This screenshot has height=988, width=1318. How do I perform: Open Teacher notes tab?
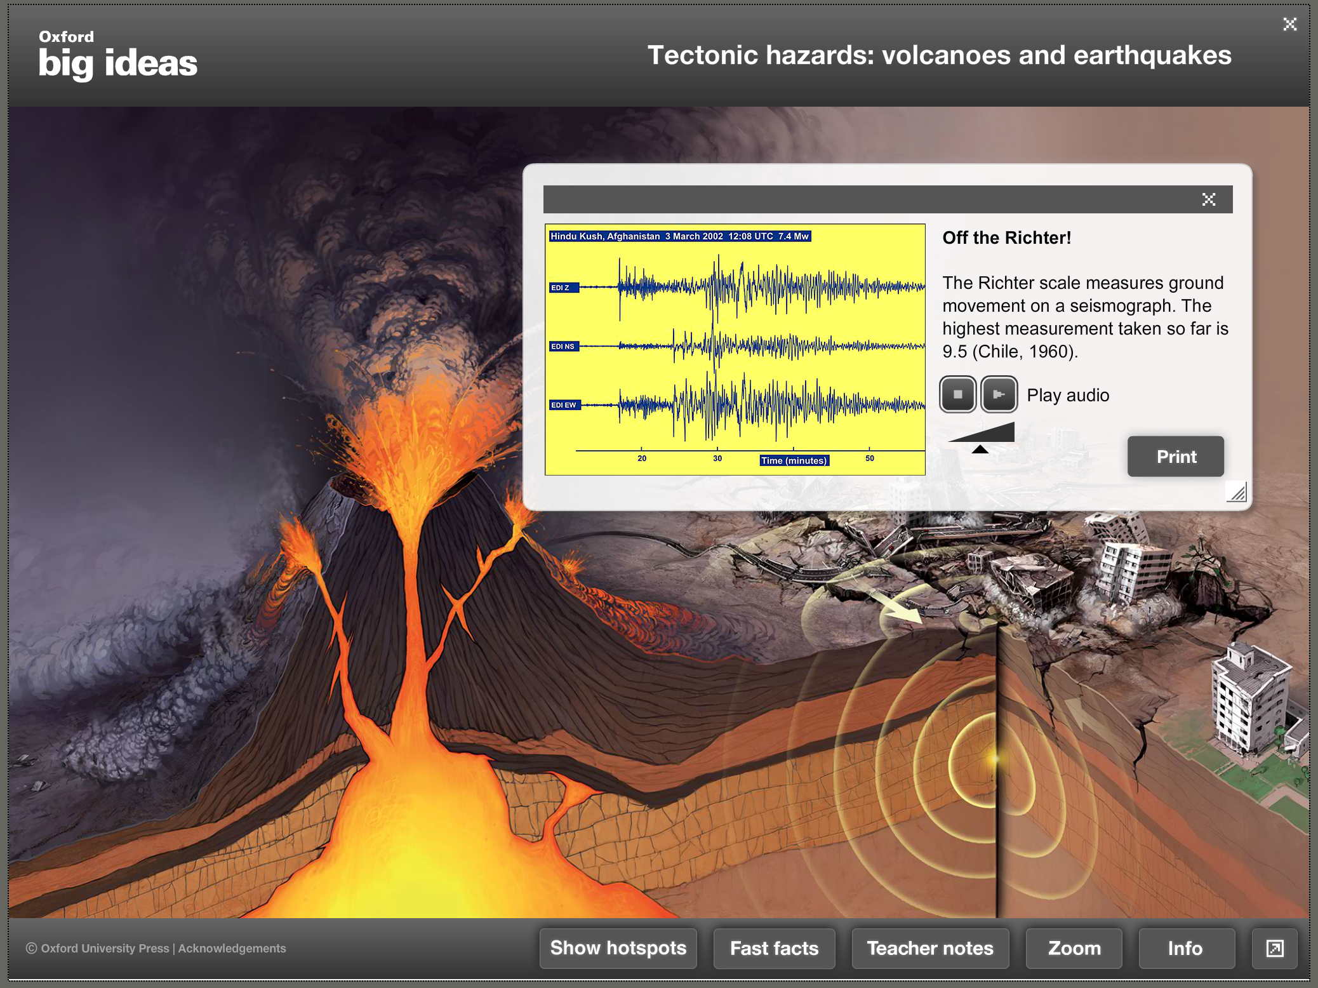click(x=929, y=948)
